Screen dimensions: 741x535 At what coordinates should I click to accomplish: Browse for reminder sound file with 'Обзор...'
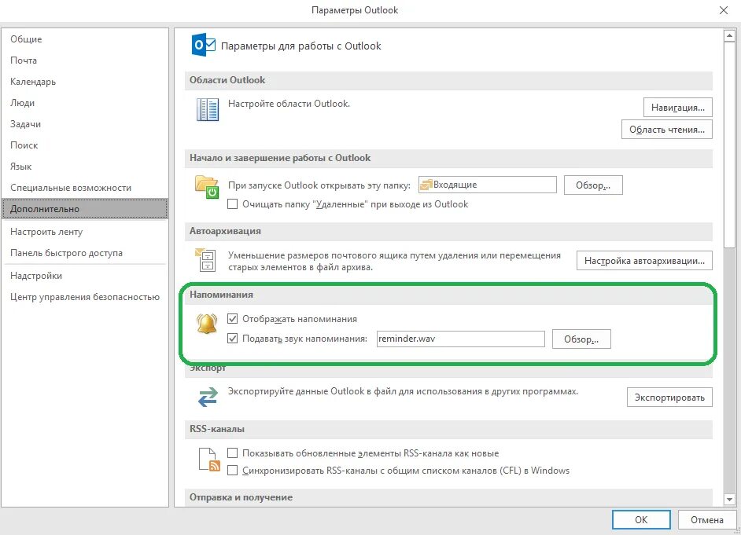(581, 339)
